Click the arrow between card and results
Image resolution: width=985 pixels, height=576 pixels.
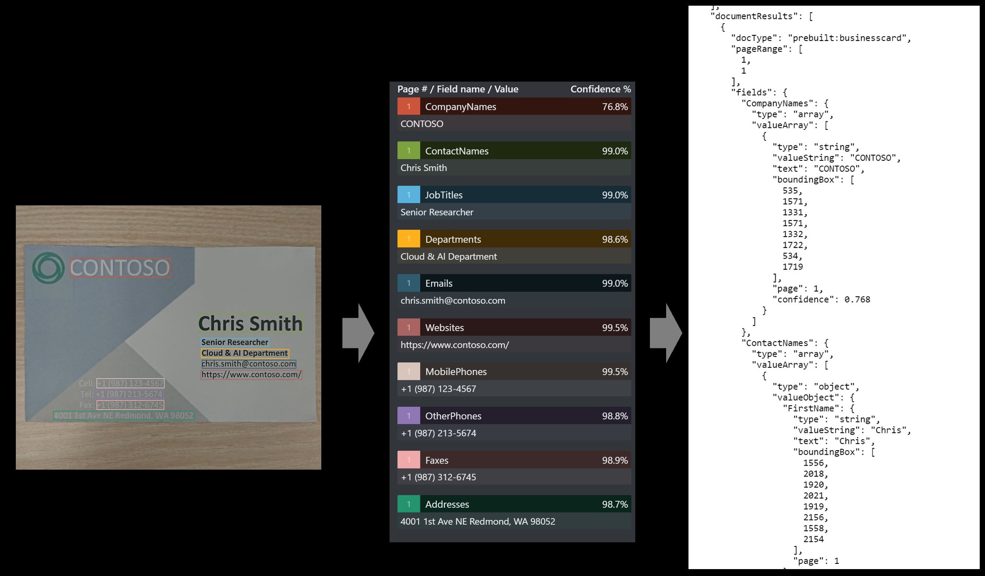[358, 333]
